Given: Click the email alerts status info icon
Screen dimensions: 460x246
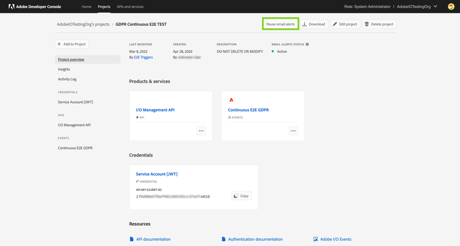Looking at the screenshot, I should pos(307,44).
